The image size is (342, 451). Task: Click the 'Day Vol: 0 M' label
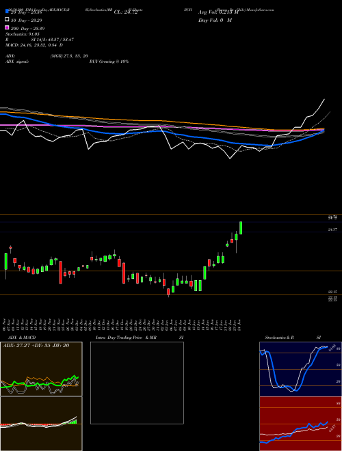(x=215, y=20)
